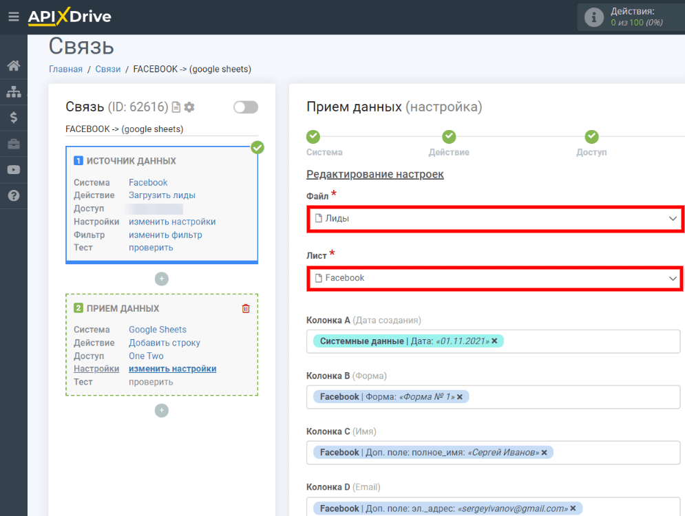Open connections sitemap icon in sidebar
This screenshot has height=516, width=685.
[x=14, y=92]
